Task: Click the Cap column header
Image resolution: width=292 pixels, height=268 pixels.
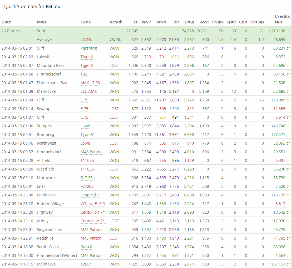Action: (243, 22)
